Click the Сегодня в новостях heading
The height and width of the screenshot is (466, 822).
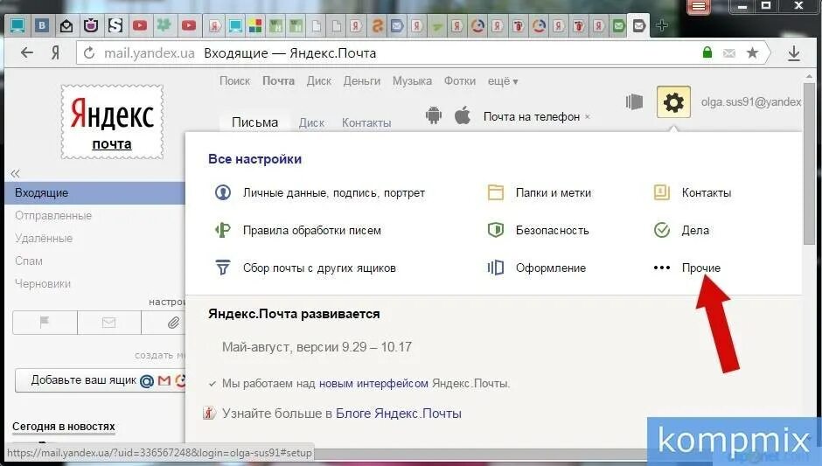coord(64,427)
